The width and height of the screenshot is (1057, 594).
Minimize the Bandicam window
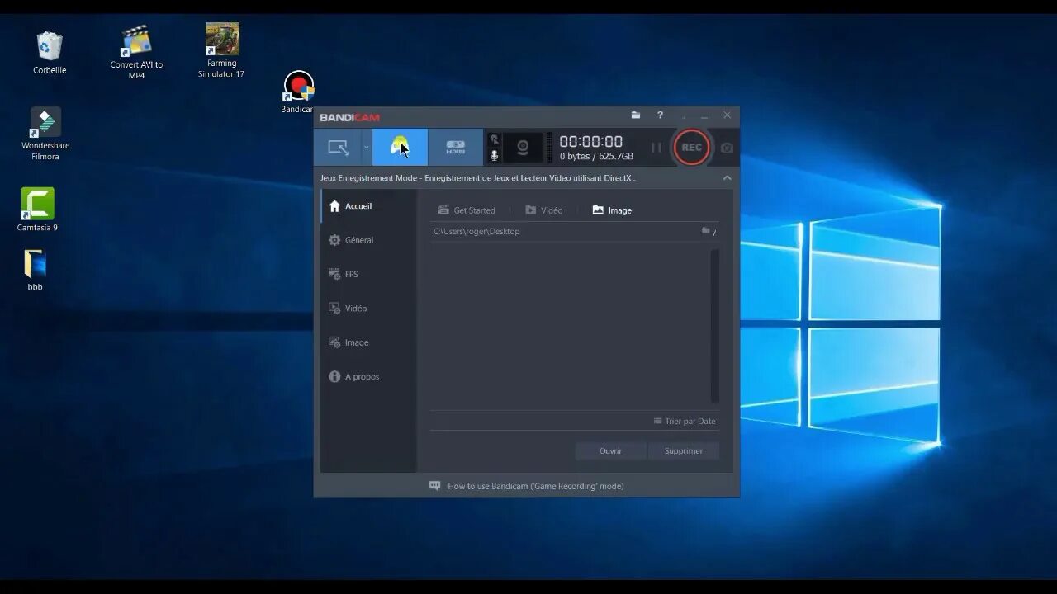[x=704, y=115]
